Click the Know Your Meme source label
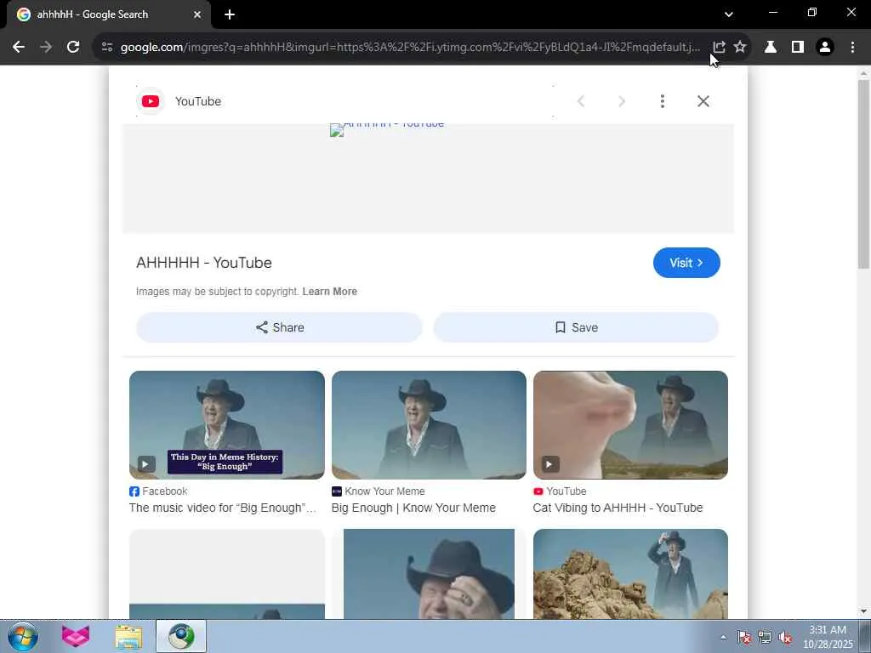The height and width of the screenshot is (653, 871). pyautogui.click(x=379, y=491)
